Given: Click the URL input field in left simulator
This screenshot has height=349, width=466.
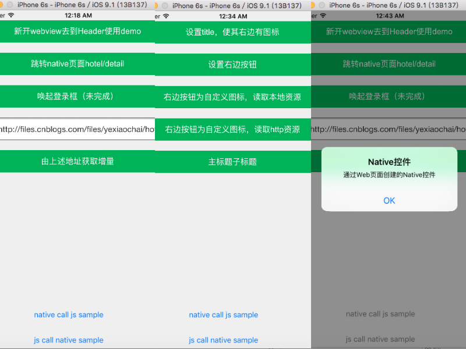Looking at the screenshot, I should click(x=77, y=129).
